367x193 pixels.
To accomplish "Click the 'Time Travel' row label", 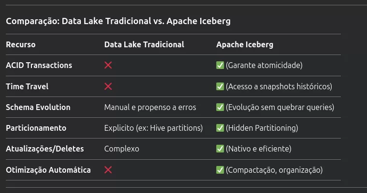I will [27, 86].
